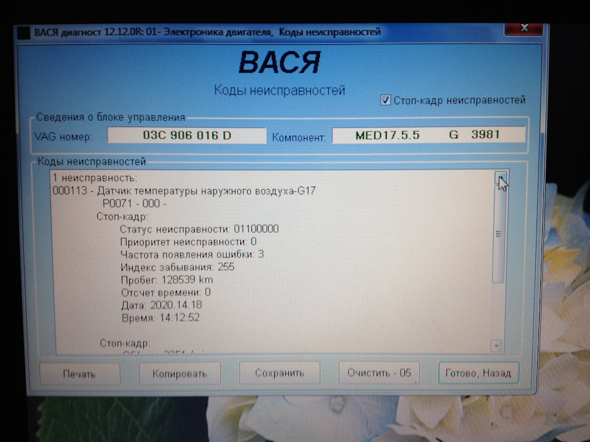Click the Пробег: 128539 km line
This screenshot has width=590, height=442.
[x=167, y=279]
